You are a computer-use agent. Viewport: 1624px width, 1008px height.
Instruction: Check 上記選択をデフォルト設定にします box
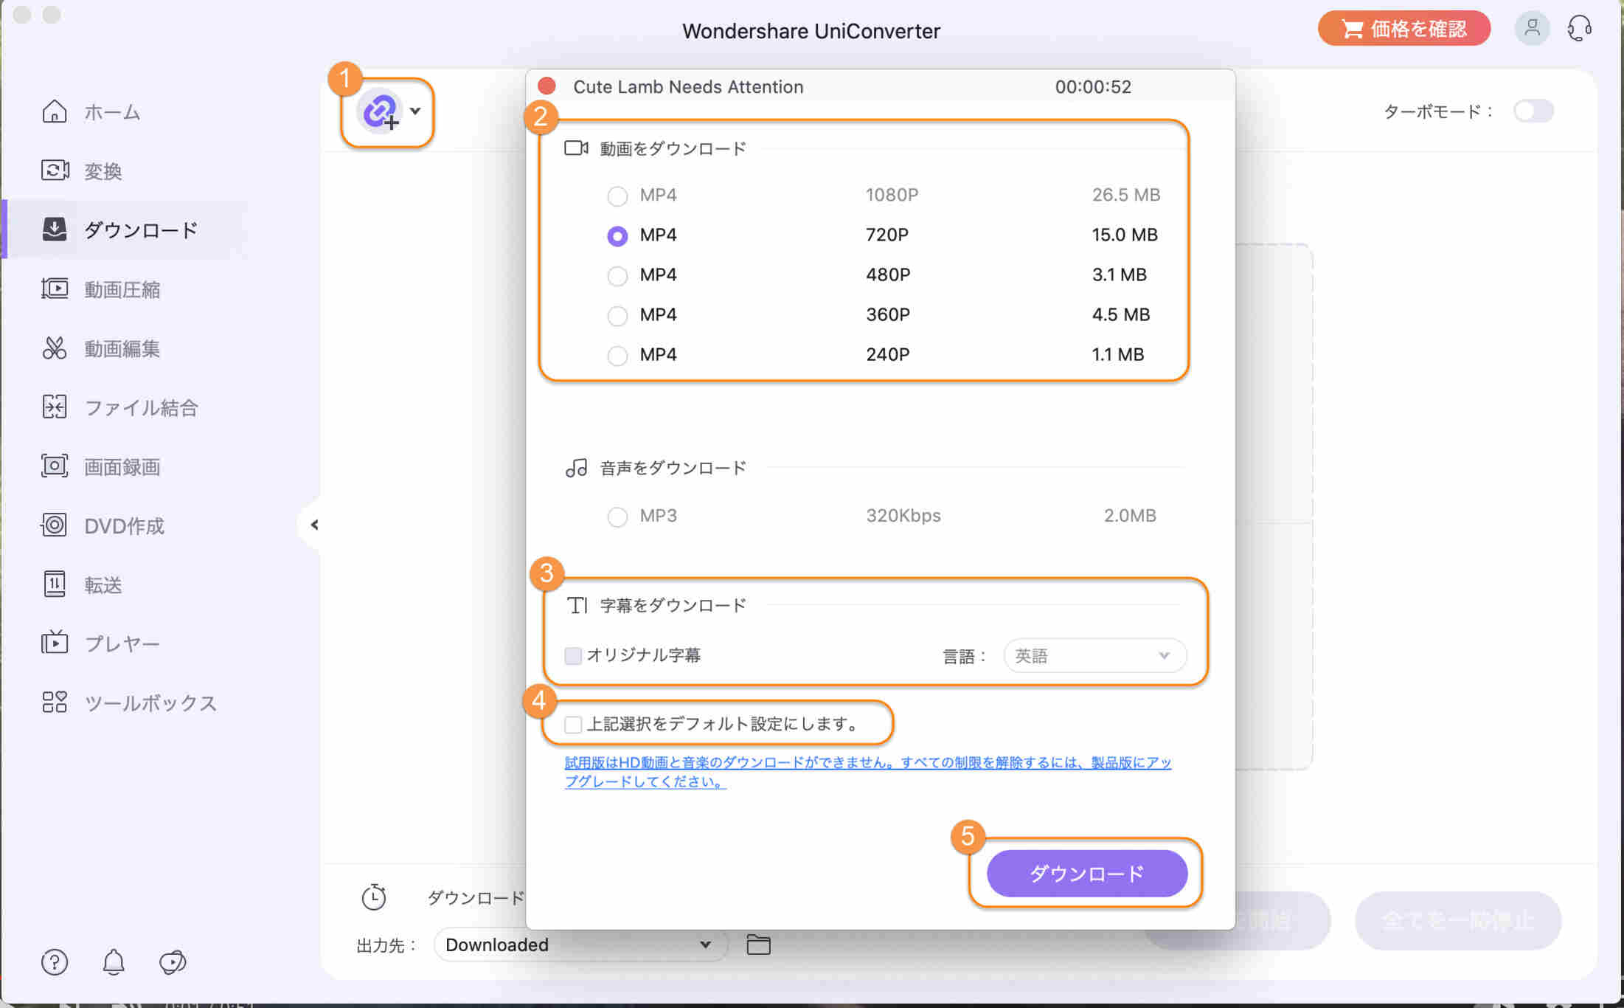[x=573, y=724]
